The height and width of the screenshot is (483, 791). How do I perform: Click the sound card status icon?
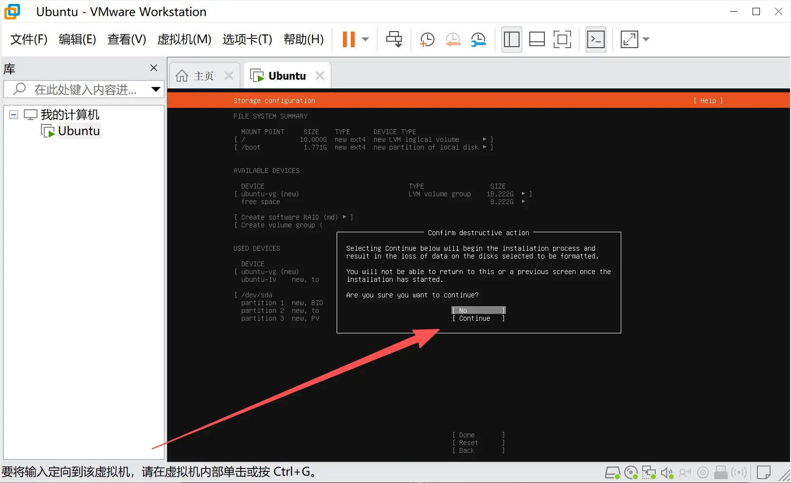click(666, 472)
